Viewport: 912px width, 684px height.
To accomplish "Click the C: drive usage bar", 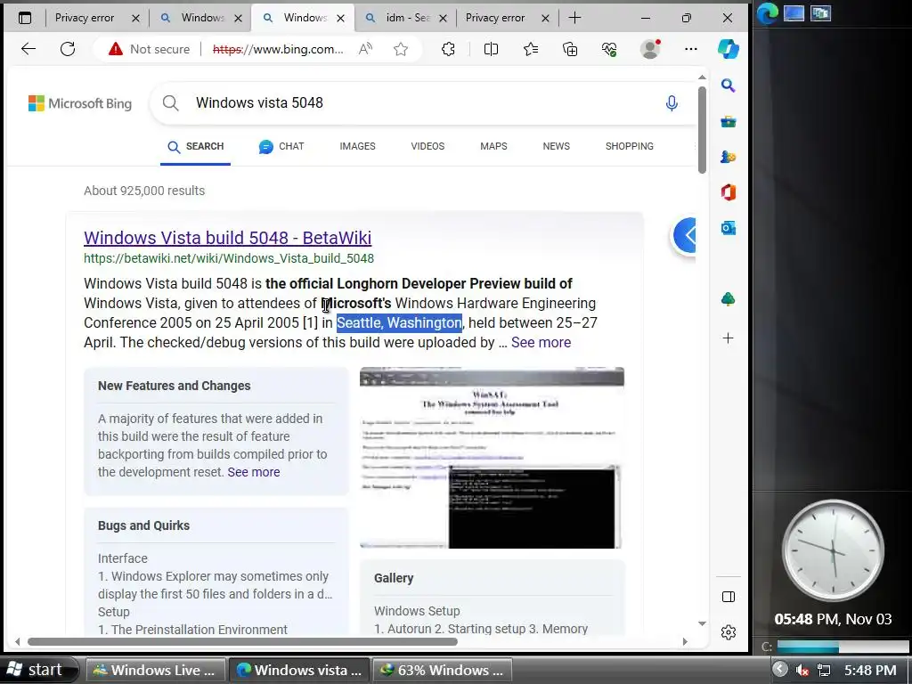I will tap(843, 647).
